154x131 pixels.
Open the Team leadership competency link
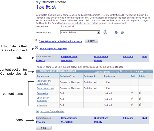(45, 88)
